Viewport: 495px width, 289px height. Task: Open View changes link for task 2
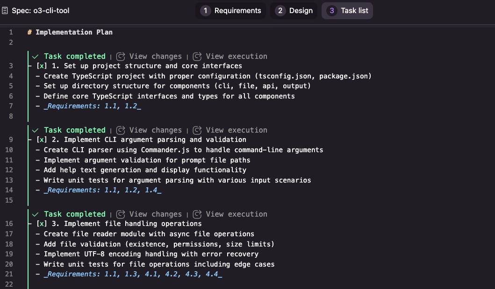155,130
